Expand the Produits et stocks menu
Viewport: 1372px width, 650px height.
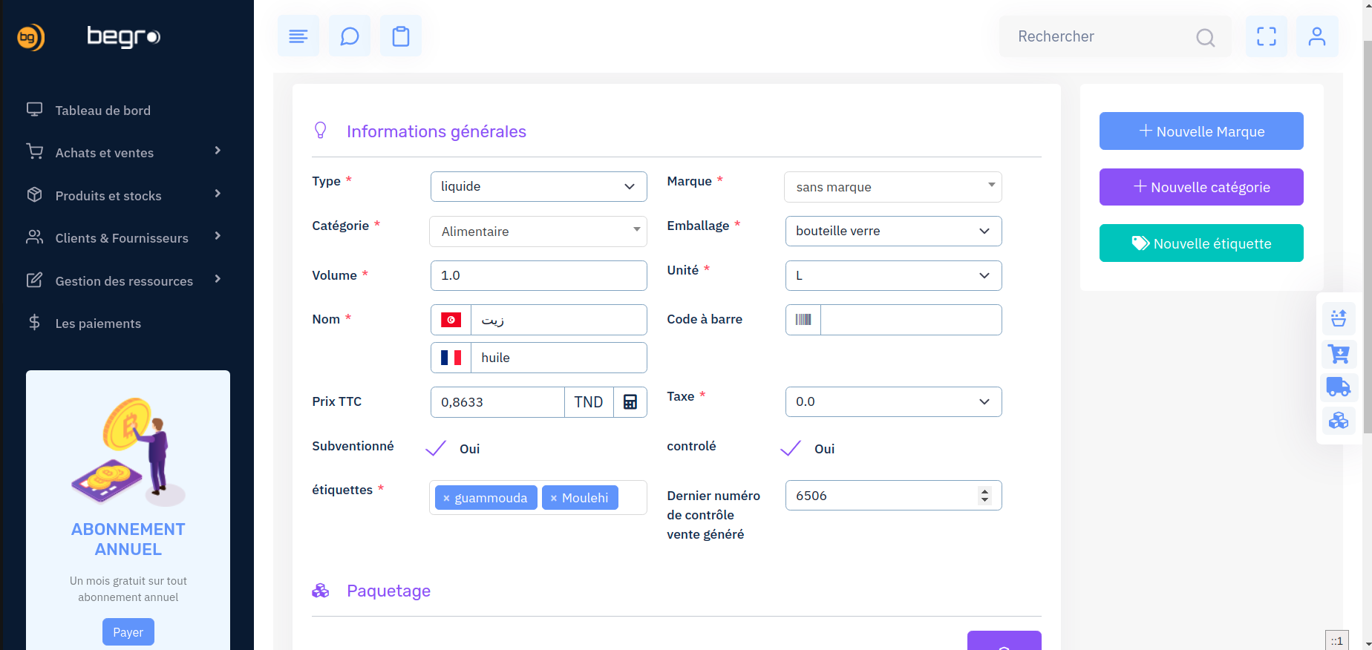108,196
